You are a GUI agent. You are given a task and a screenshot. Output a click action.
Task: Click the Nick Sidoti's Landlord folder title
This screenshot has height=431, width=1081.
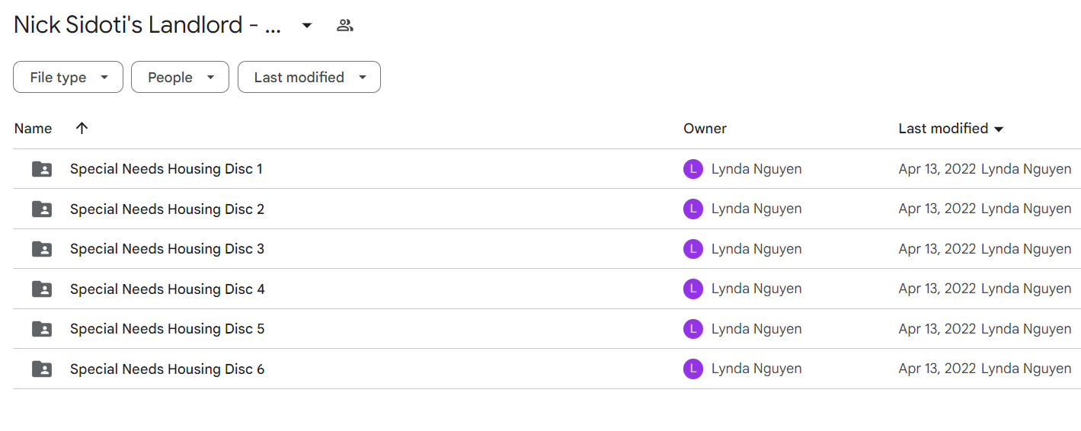click(x=148, y=25)
